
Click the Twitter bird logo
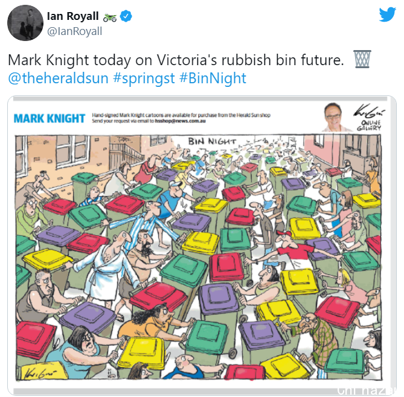point(387,14)
